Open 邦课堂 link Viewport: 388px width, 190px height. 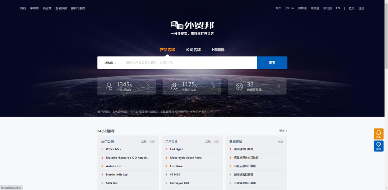click(315, 8)
